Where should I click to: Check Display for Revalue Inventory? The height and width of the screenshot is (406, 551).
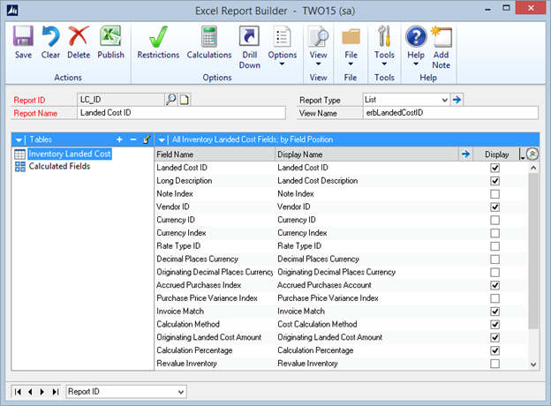pos(494,364)
